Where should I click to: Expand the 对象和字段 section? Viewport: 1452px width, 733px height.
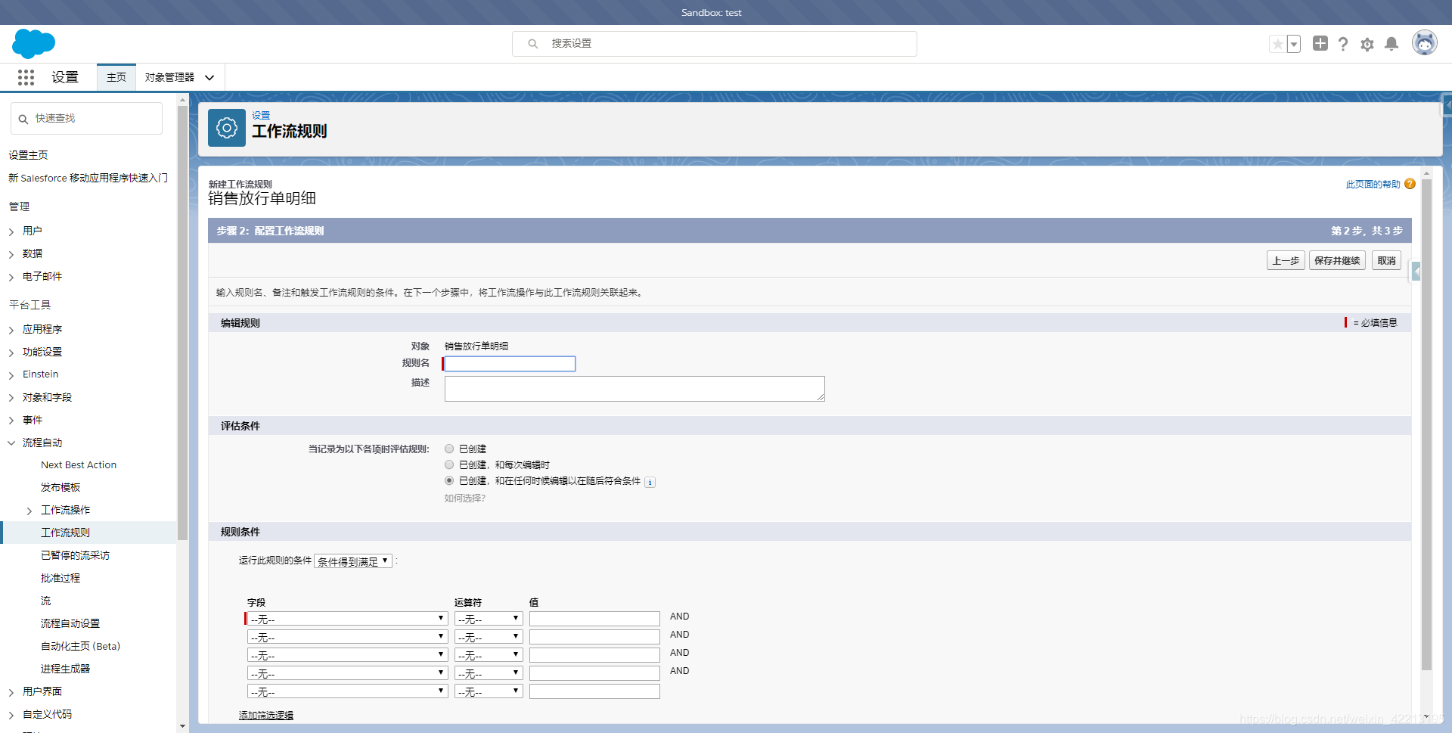click(x=11, y=398)
